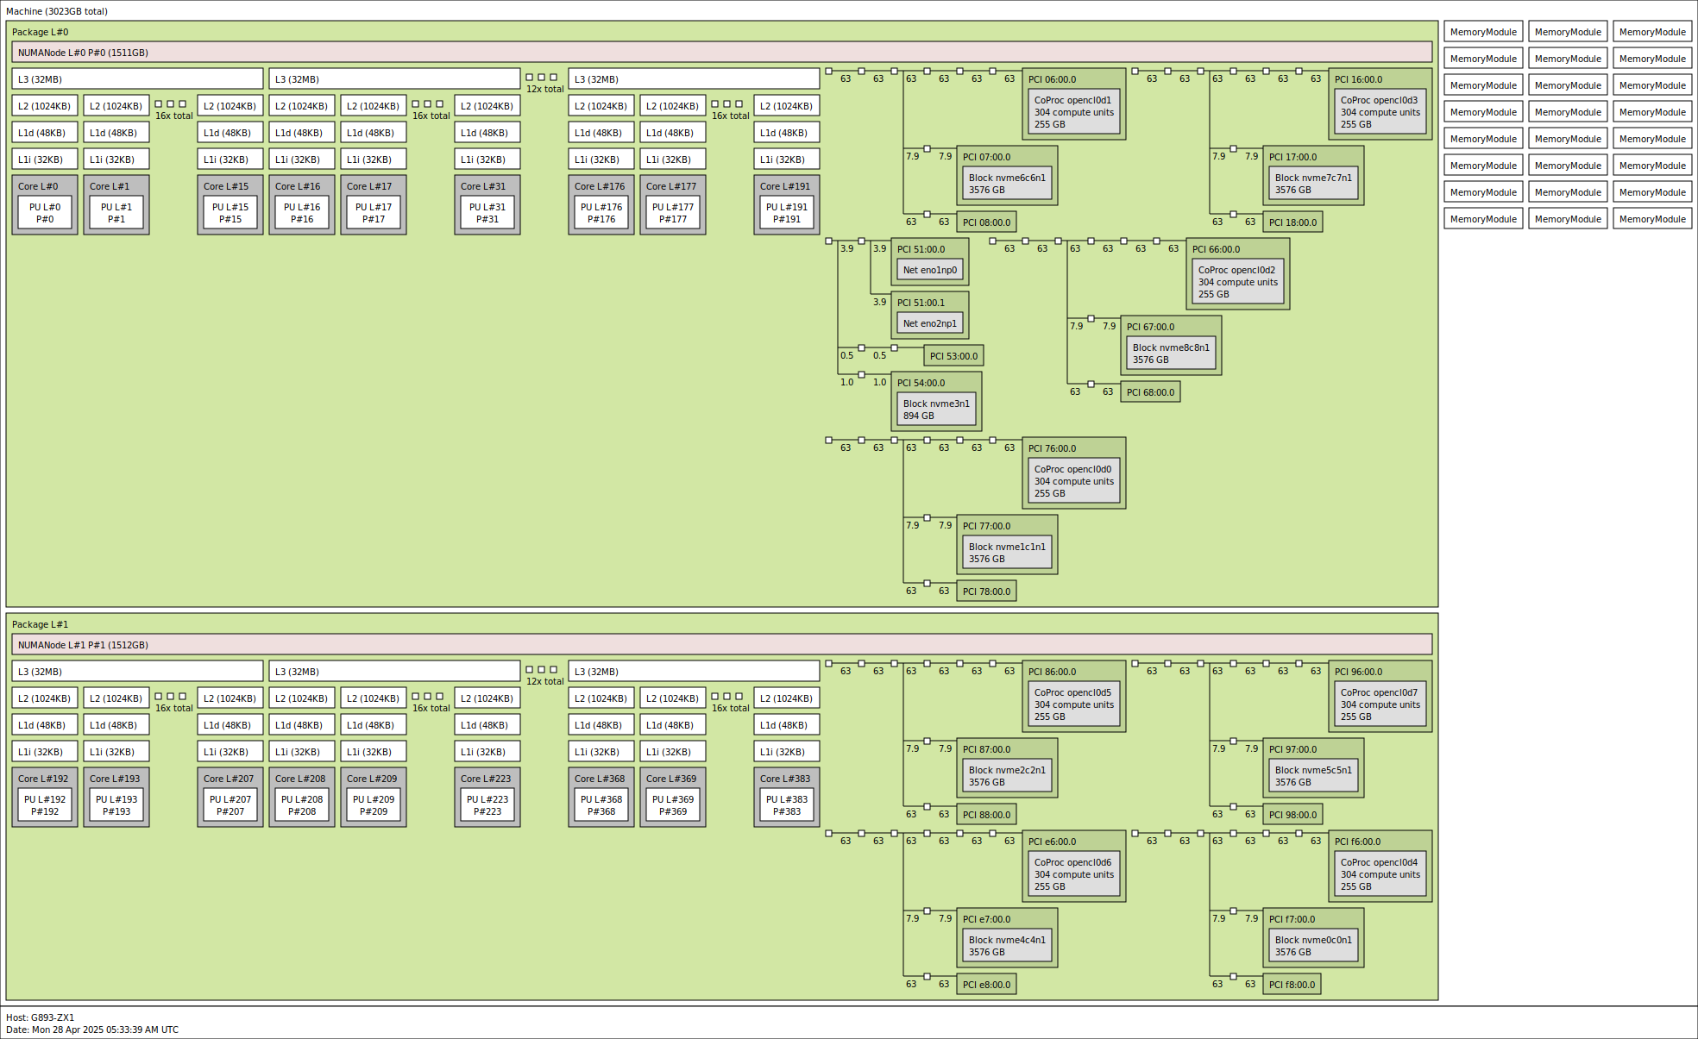This screenshot has height=1039, width=1698.
Task: Select Block nvme0c0n1 storage box
Action: pyautogui.click(x=1313, y=946)
